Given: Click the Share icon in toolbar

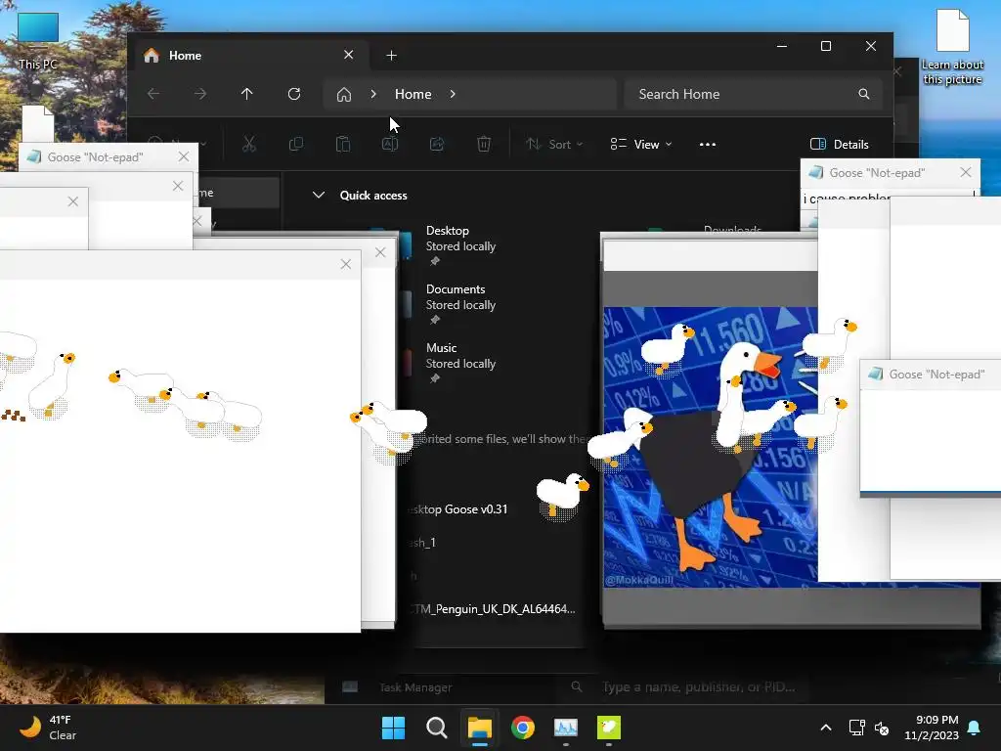Looking at the screenshot, I should (x=437, y=145).
